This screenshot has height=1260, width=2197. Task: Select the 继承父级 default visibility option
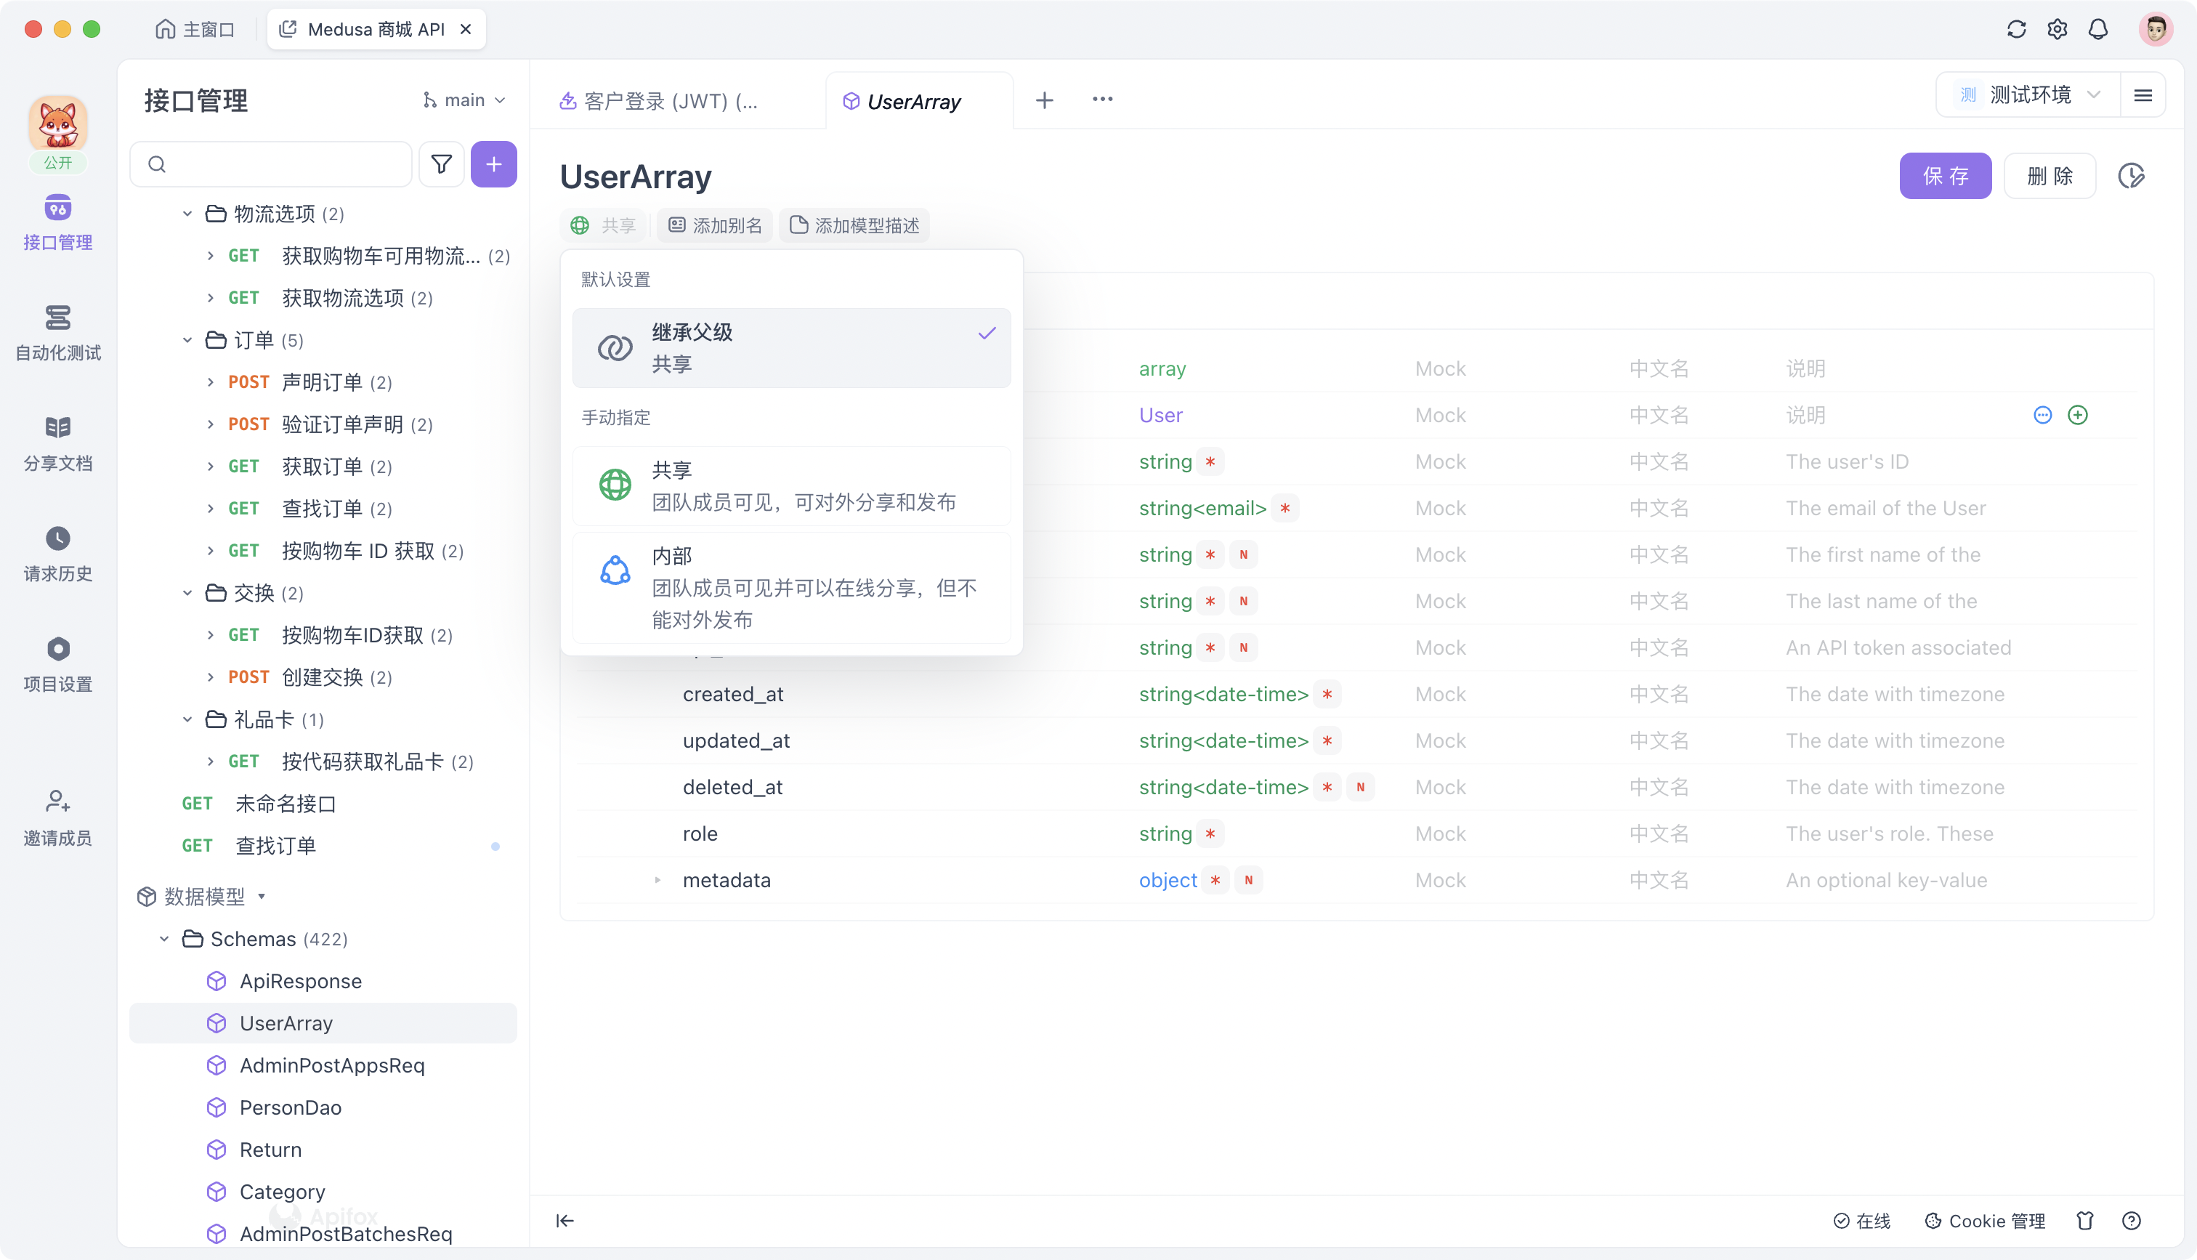point(790,348)
